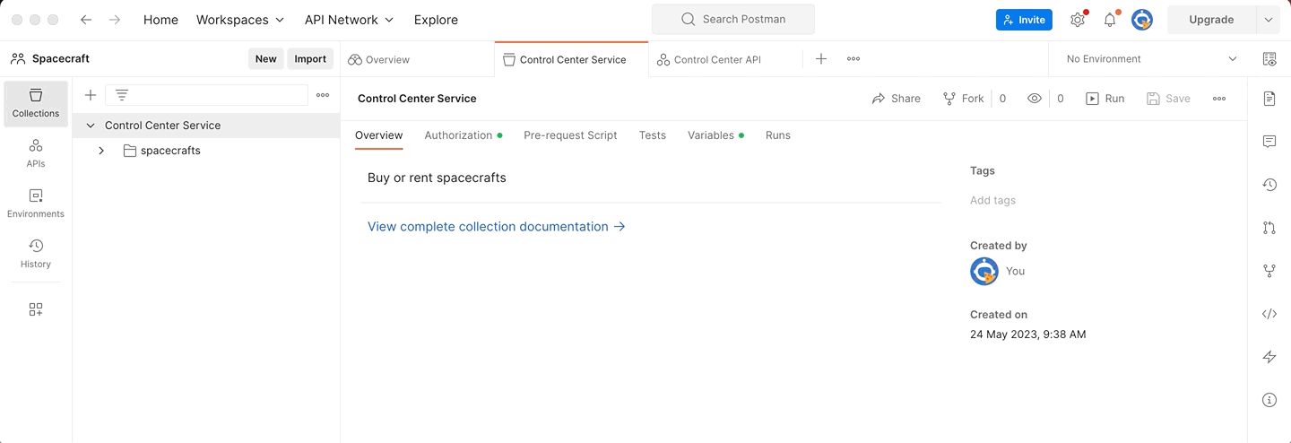Click the Import button
The width and height of the screenshot is (1291, 443).
(x=310, y=59)
